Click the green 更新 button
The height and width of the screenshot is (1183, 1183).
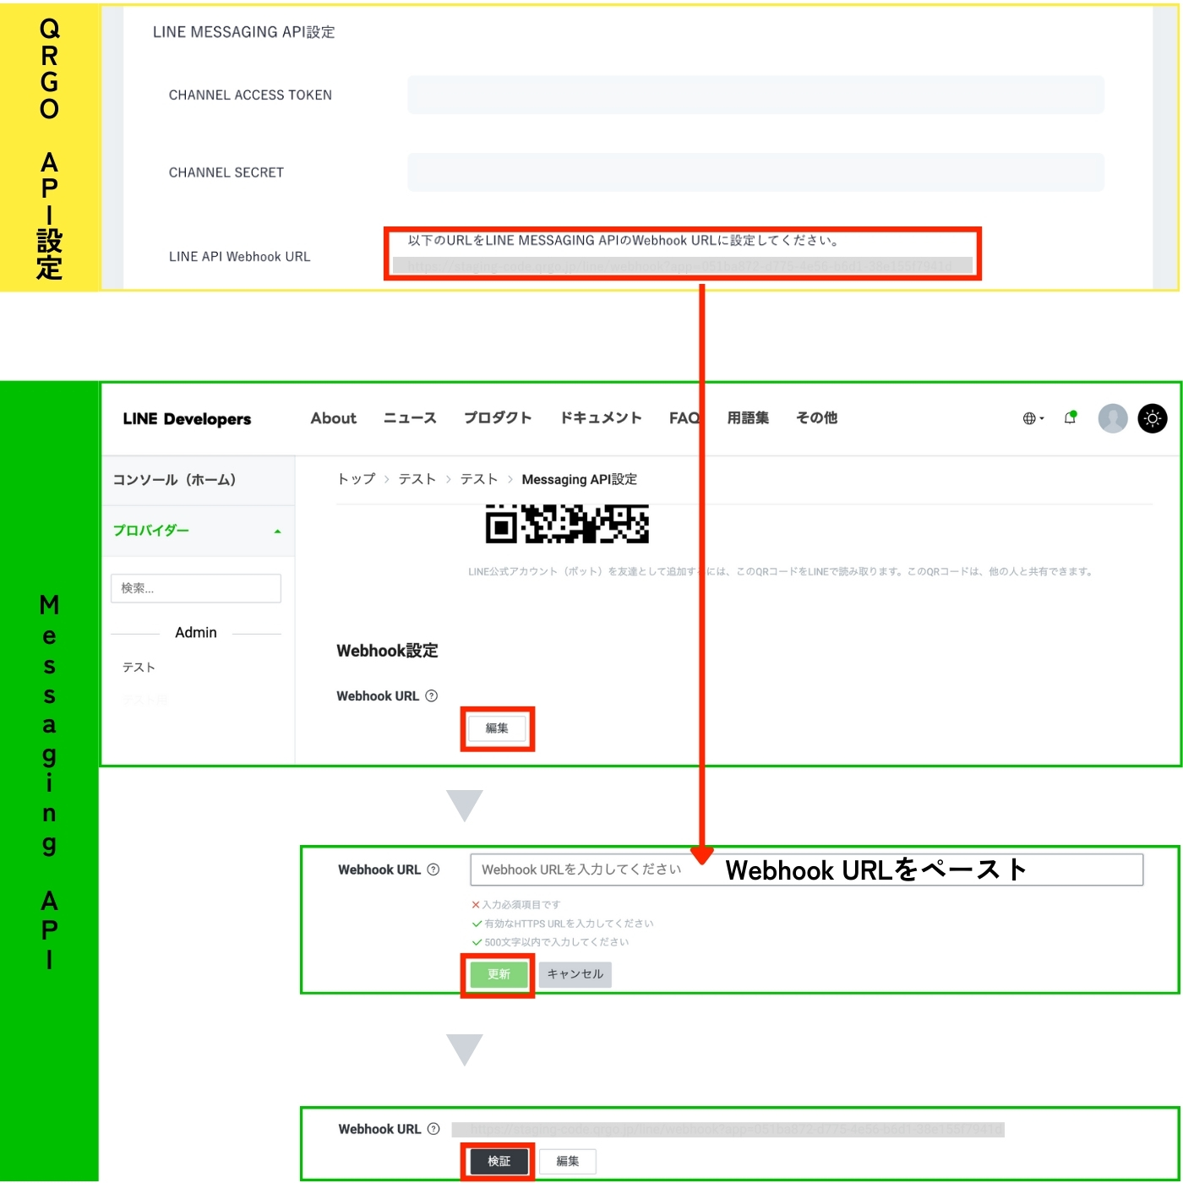(x=499, y=974)
